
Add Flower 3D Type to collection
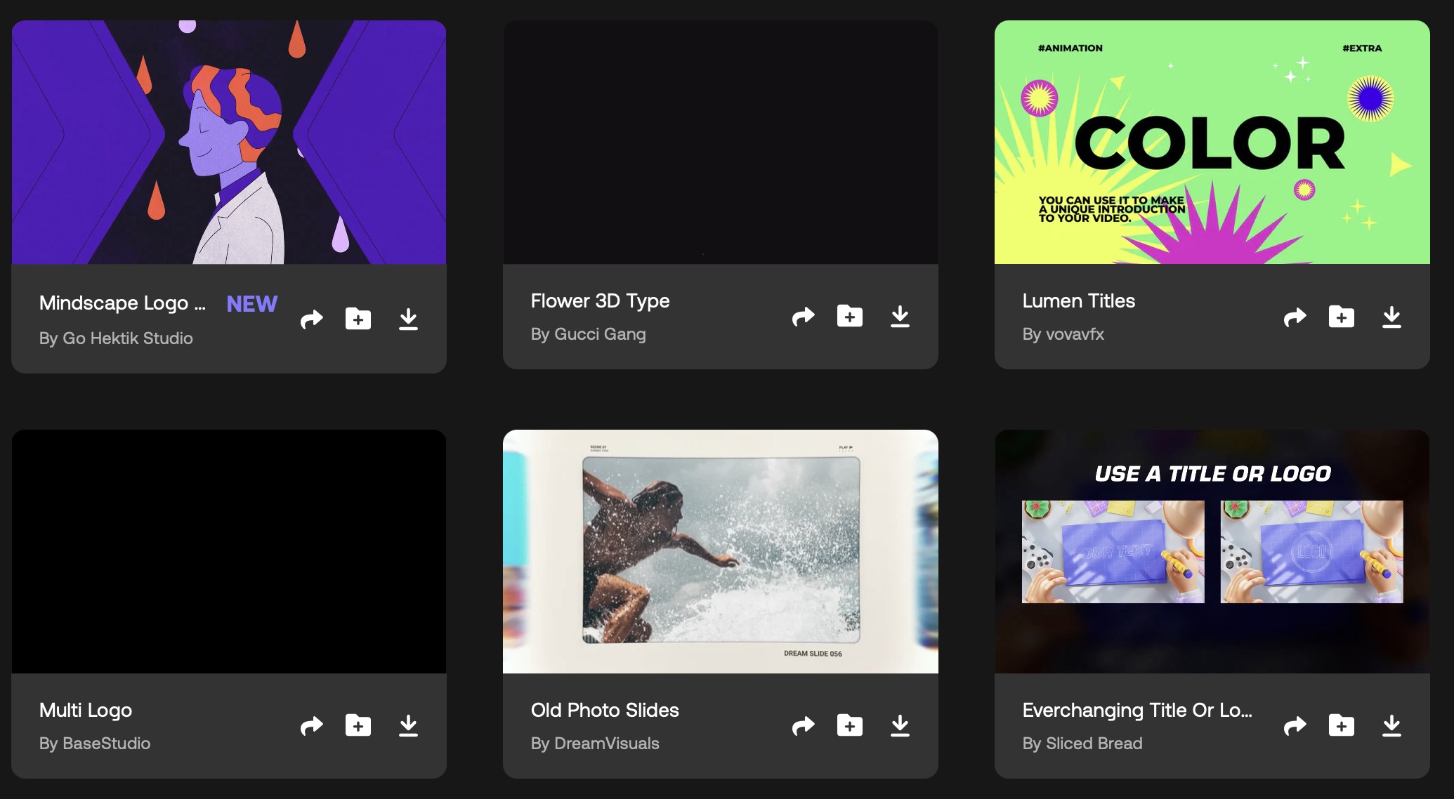849,317
